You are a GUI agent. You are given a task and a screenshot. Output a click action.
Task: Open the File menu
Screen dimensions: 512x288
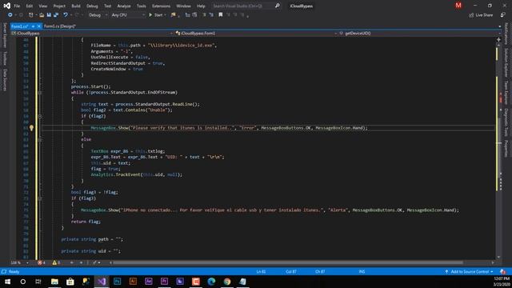(17, 6)
